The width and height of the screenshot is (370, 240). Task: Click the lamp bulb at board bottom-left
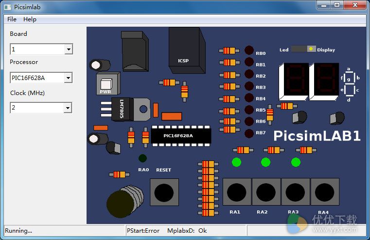pyautogui.click(x=125, y=201)
